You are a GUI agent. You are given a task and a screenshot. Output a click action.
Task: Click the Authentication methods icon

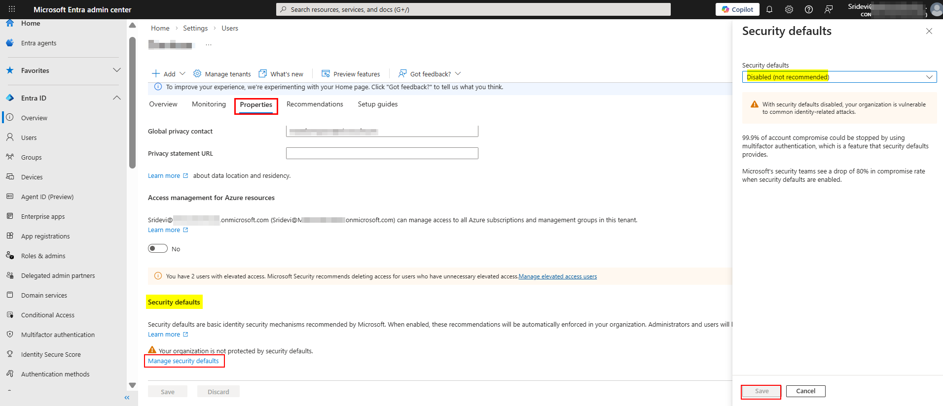[x=10, y=374]
